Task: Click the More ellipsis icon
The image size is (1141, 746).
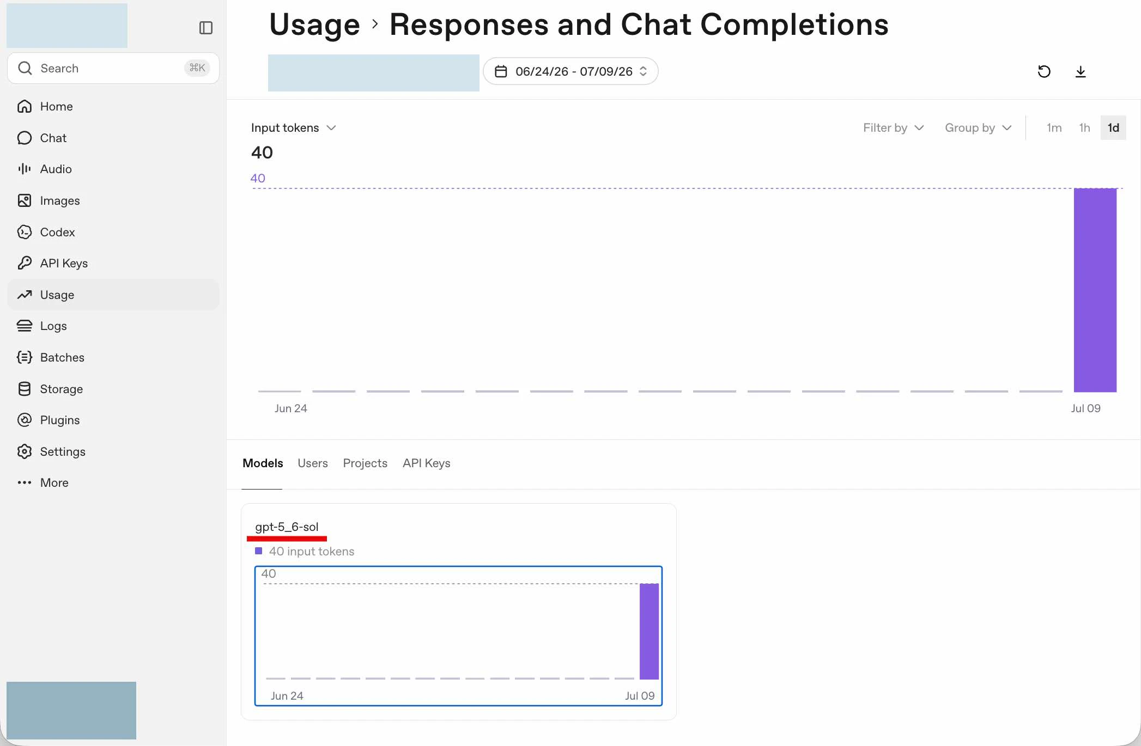Action: tap(25, 482)
